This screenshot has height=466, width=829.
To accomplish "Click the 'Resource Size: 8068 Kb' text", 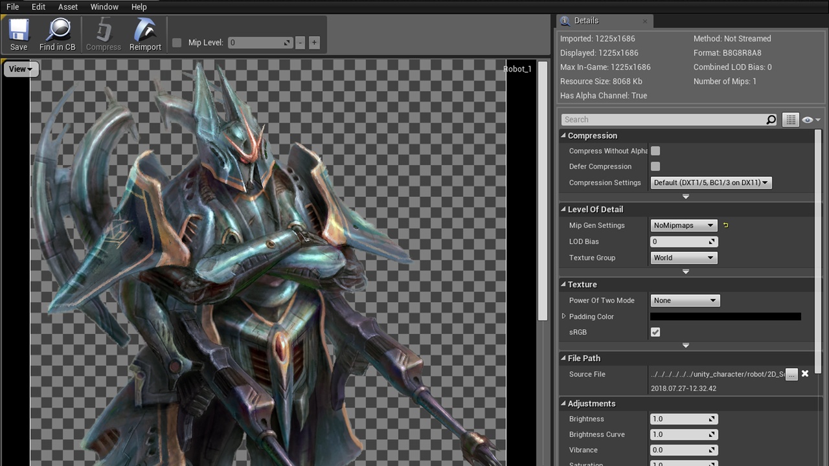I will click(x=601, y=82).
